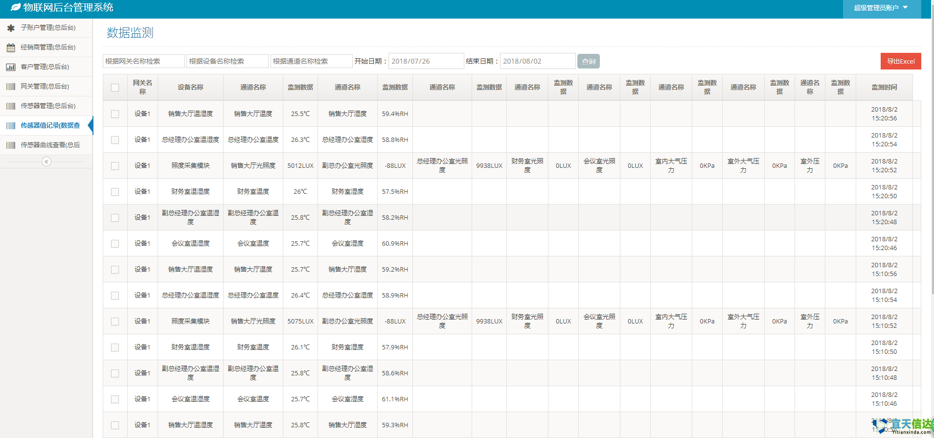Open the 超级管理员账户 dropdown menu
Viewport: 934px width, 438px height.
[881, 8]
